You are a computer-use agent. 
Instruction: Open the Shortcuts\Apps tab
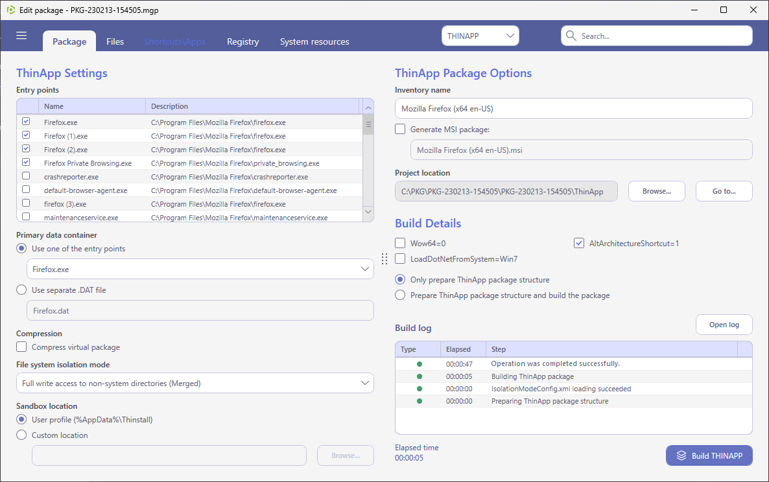pyautogui.click(x=174, y=41)
